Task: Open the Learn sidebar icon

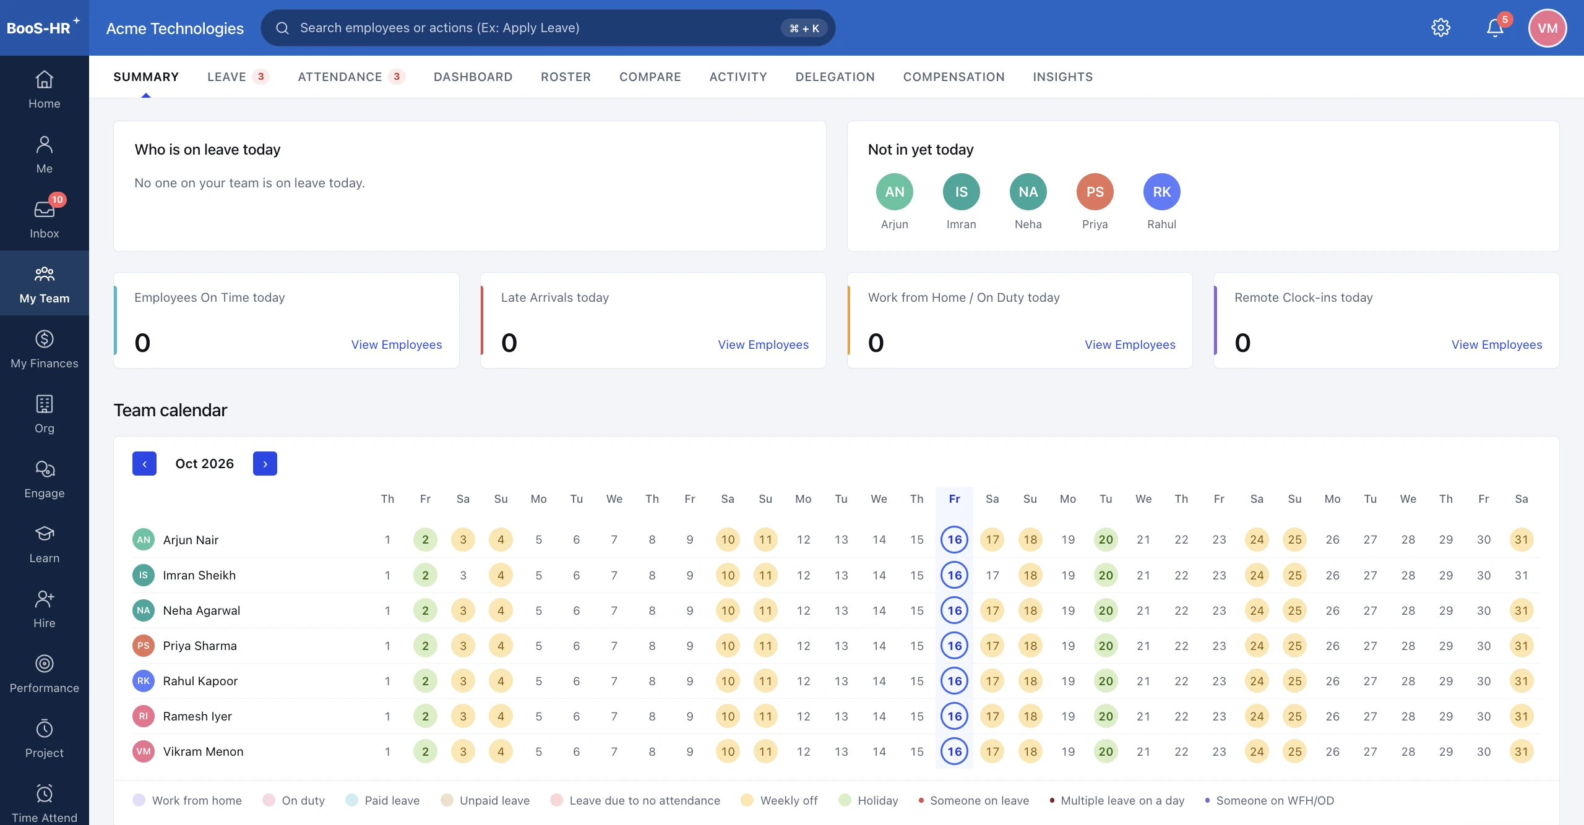Action: coord(44,534)
